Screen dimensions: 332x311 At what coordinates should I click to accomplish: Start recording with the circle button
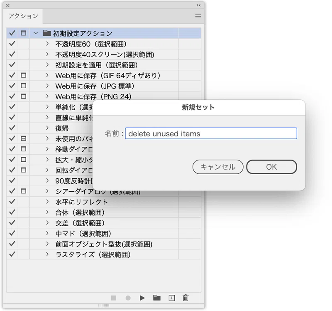(x=128, y=298)
